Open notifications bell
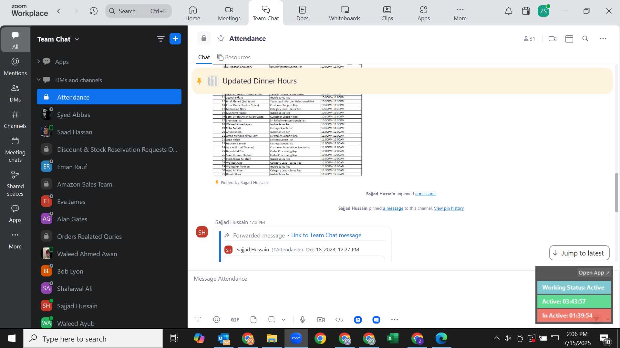Screen dimensions: 620x348 [x=509, y=11]
